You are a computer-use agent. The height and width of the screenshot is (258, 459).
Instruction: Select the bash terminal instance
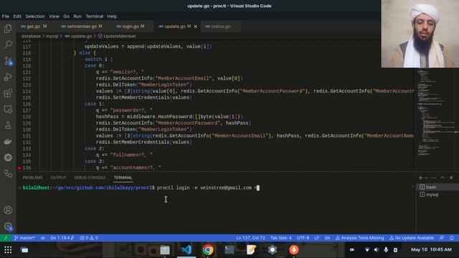click(437, 187)
